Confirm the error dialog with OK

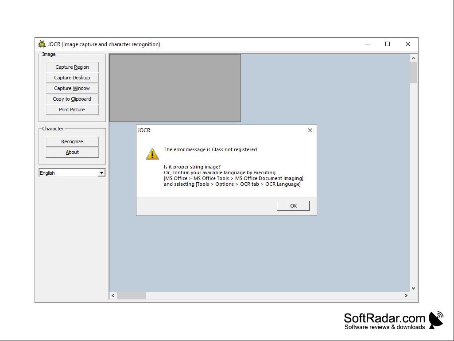pyautogui.click(x=293, y=206)
